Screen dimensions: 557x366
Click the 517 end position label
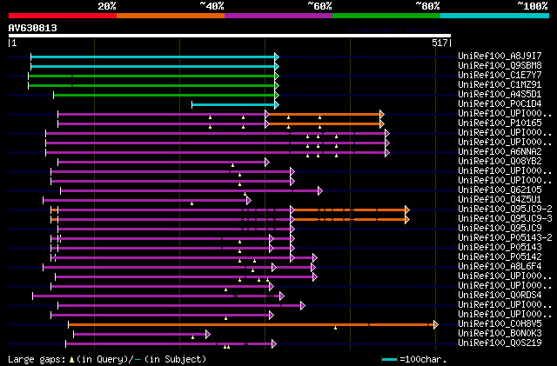pyautogui.click(x=440, y=43)
